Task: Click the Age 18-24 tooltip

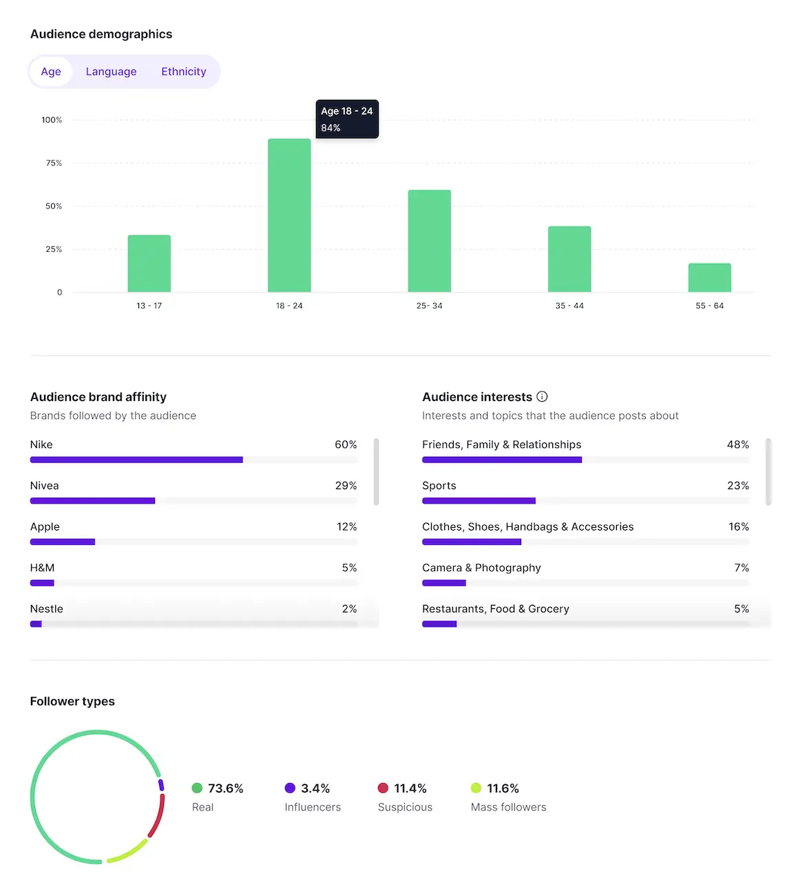Action: click(x=346, y=118)
